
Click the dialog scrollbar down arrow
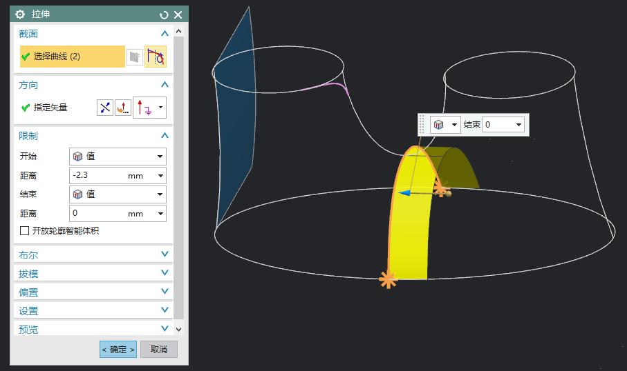[179, 330]
